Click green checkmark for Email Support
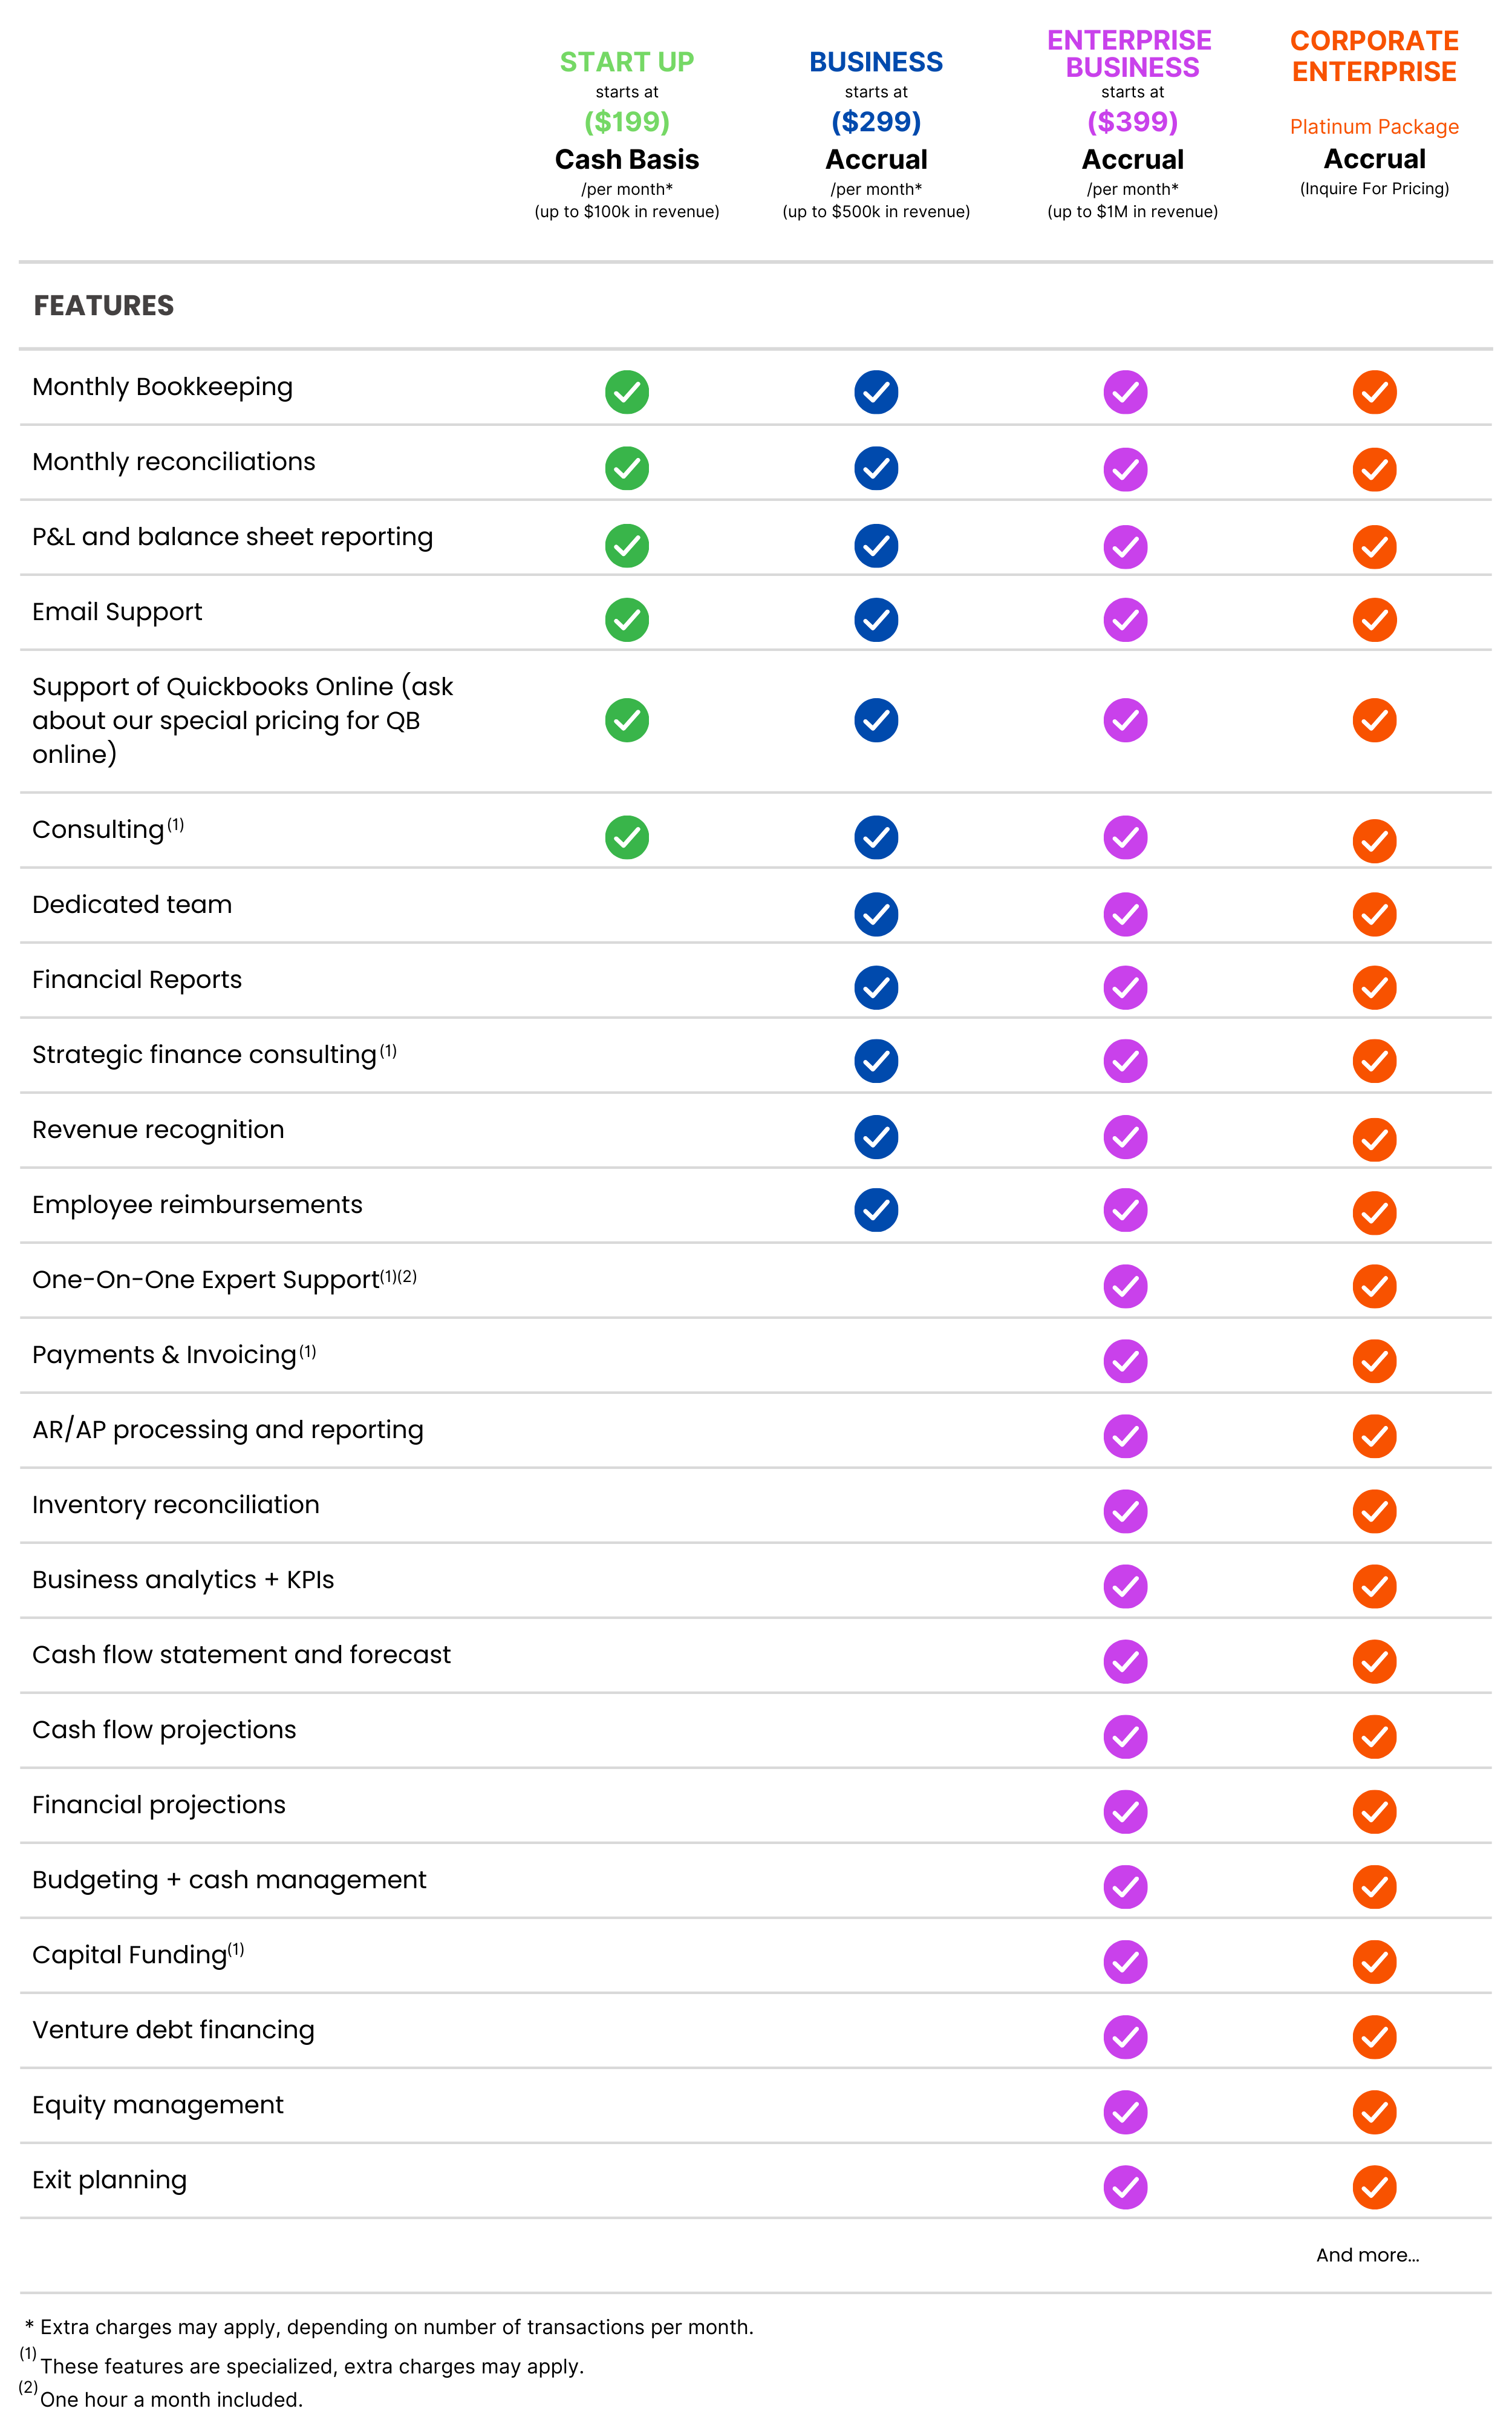This screenshot has height=2420, width=1512. point(627,620)
